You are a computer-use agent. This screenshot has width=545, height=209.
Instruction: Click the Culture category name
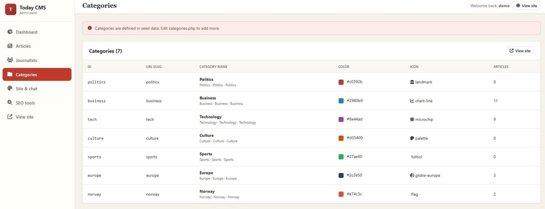click(207, 135)
